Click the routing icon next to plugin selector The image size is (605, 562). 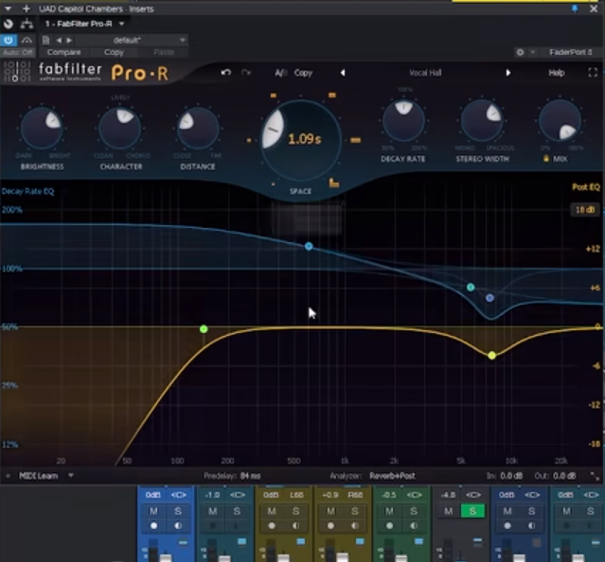click(27, 24)
